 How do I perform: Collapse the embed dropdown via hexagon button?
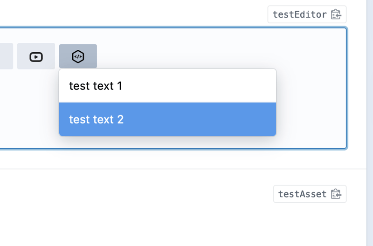(78, 56)
